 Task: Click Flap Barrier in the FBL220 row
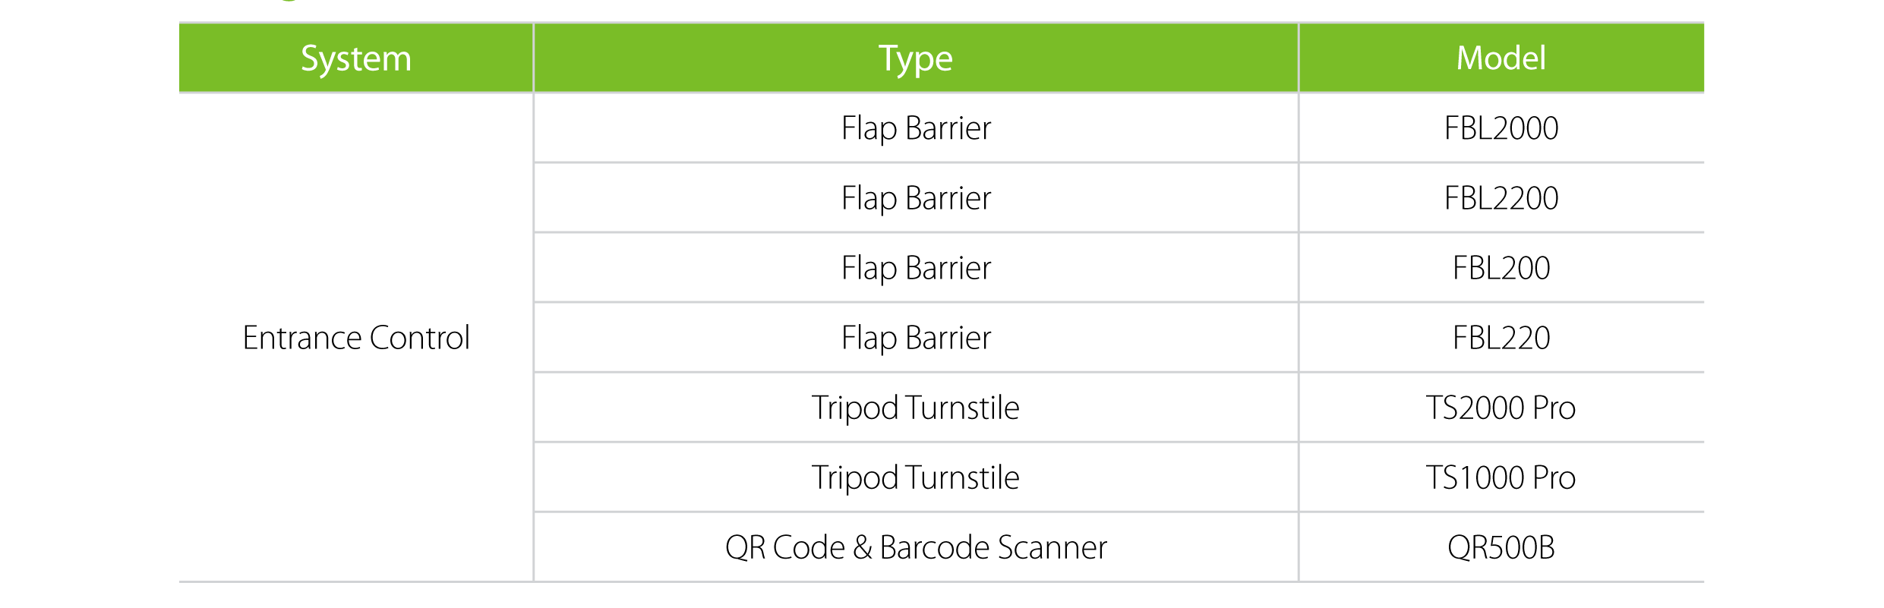916,338
